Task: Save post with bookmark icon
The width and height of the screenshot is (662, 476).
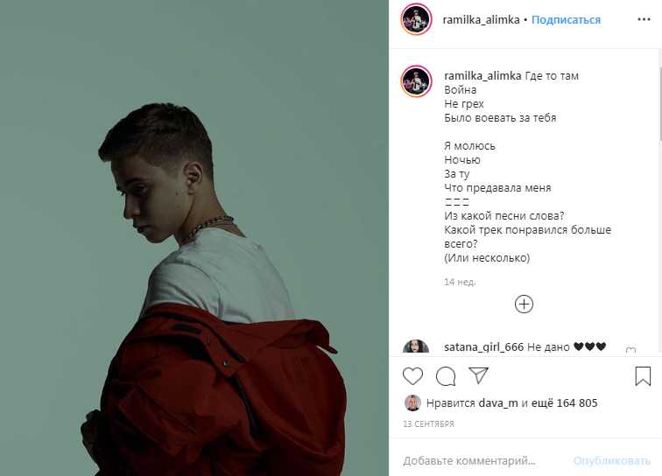Action: (x=643, y=375)
